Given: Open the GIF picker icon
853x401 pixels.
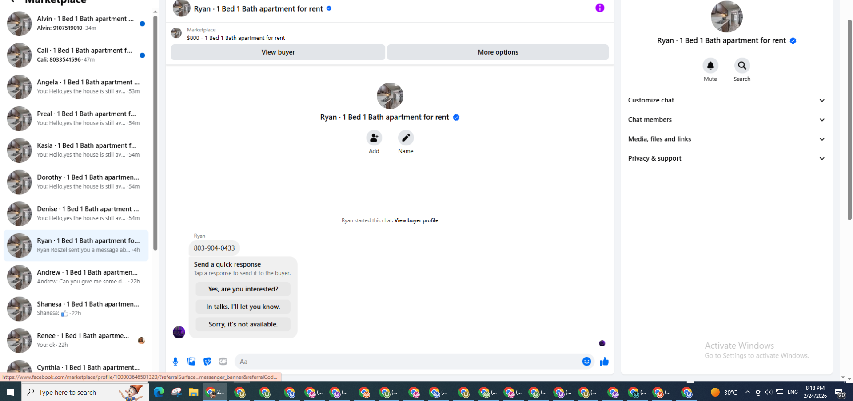Looking at the screenshot, I should [x=223, y=362].
